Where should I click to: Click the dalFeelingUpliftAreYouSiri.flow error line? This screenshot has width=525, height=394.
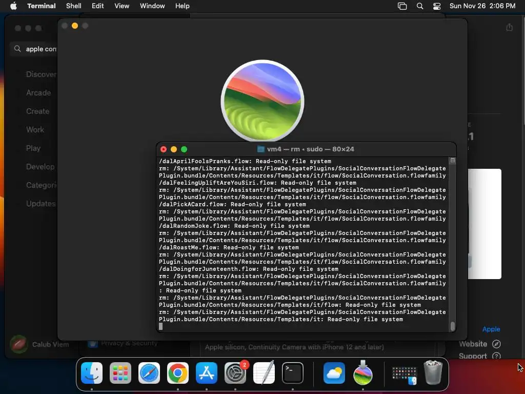click(x=257, y=183)
